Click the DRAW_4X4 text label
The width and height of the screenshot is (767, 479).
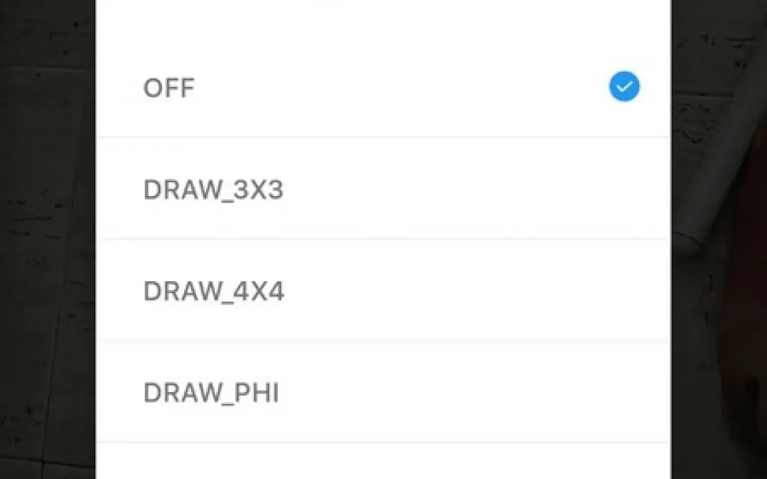point(214,291)
